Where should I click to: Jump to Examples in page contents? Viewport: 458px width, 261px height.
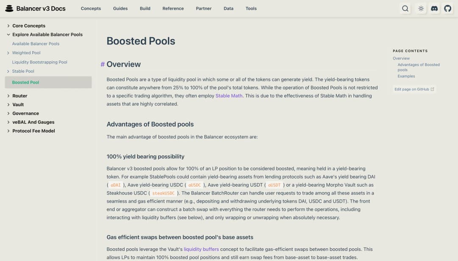pos(406,76)
